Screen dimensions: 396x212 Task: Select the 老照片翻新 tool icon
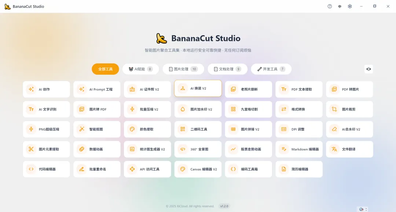pos(233,89)
